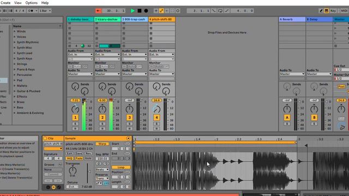The width and height of the screenshot is (349, 196).
Task: Open the View menu
Action: coord(18,3)
